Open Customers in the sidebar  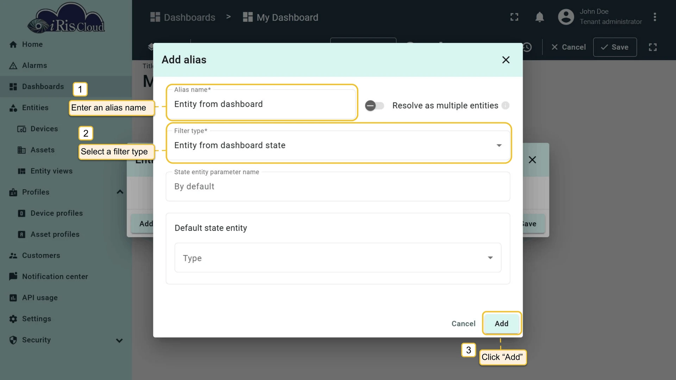[66, 255]
